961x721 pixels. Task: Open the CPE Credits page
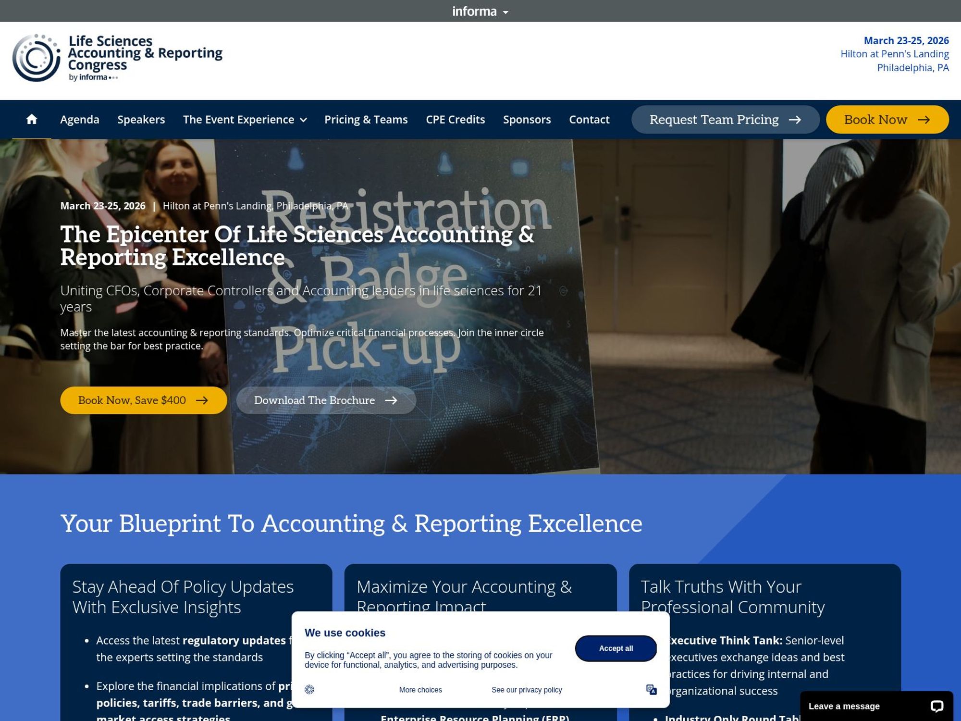[455, 120]
